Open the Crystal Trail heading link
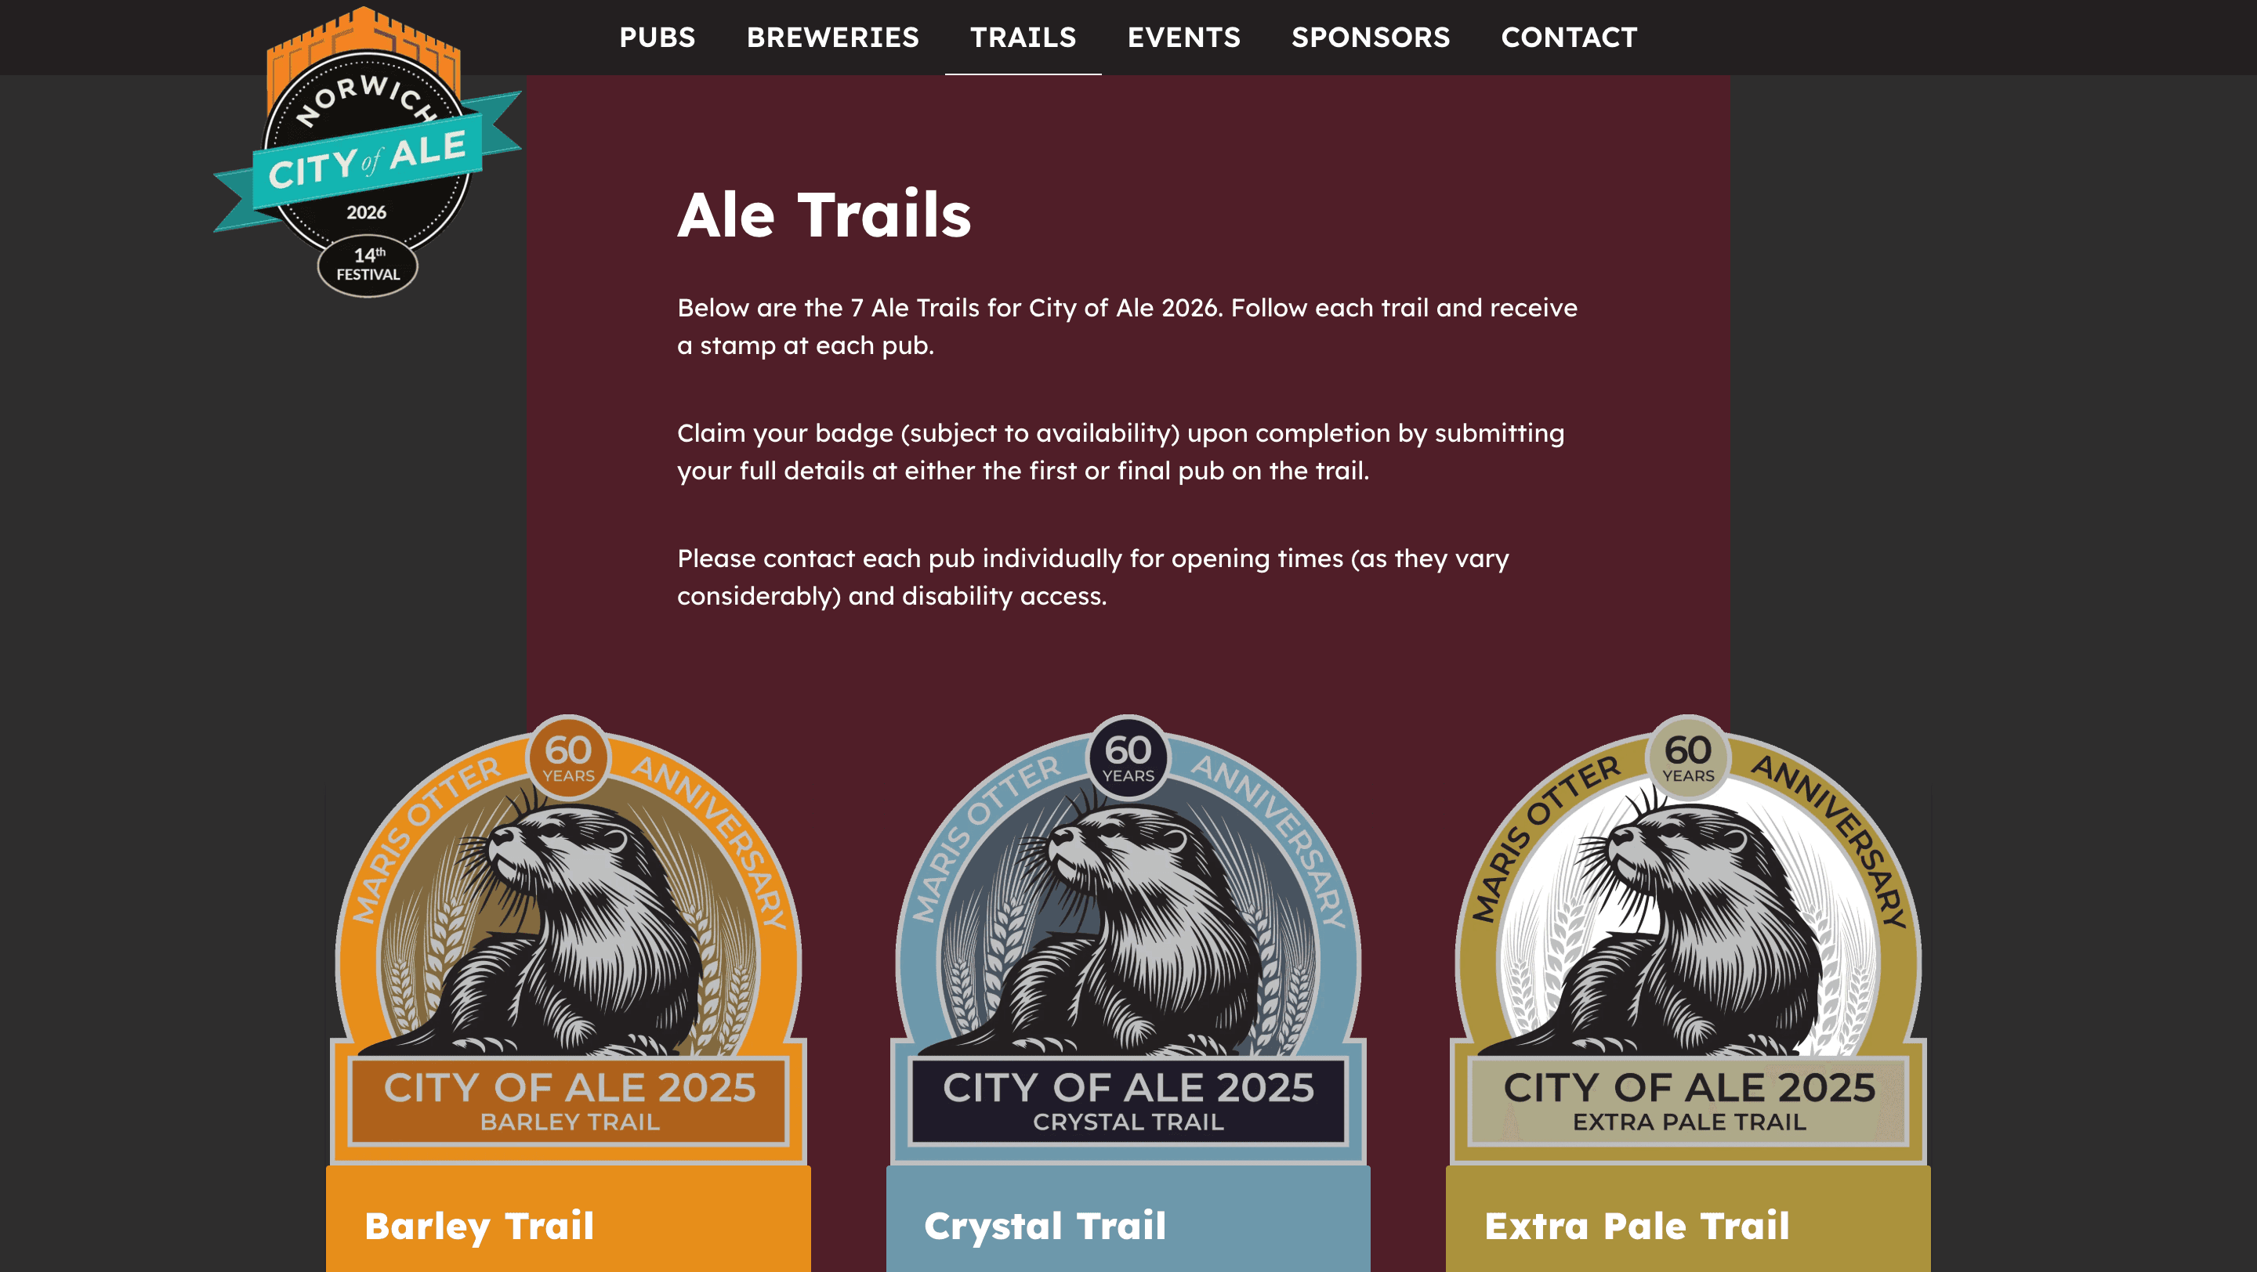2257x1272 pixels. [1045, 1225]
